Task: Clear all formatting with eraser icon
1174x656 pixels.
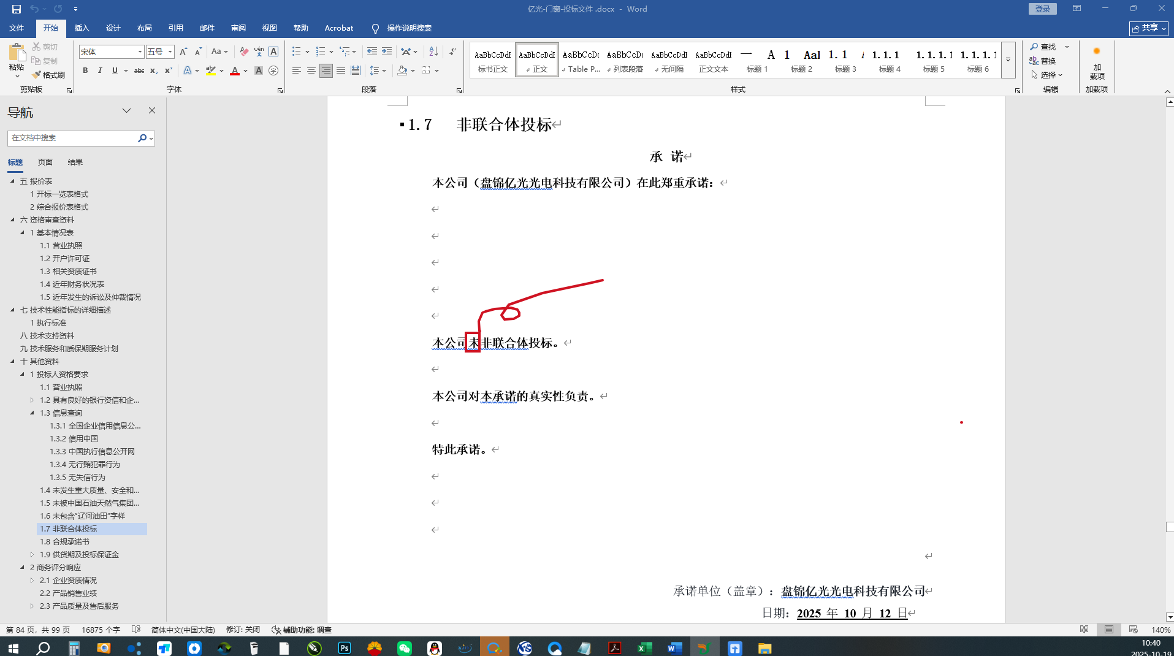Action: (244, 52)
